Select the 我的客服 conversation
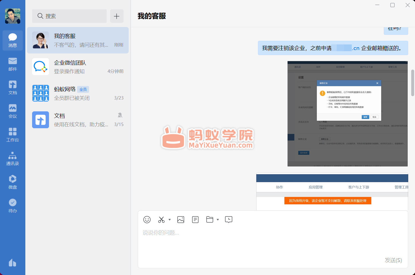The height and width of the screenshot is (275, 415). tap(78, 40)
